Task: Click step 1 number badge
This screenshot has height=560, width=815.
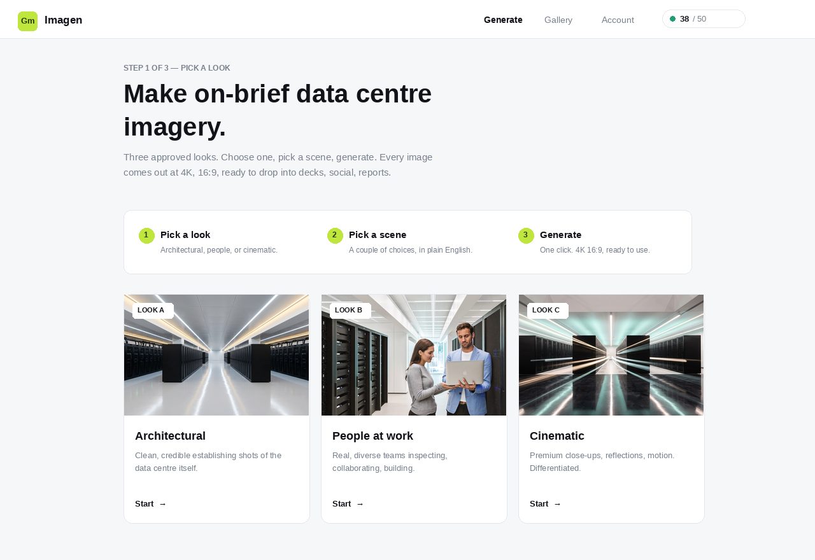Action: [x=146, y=235]
